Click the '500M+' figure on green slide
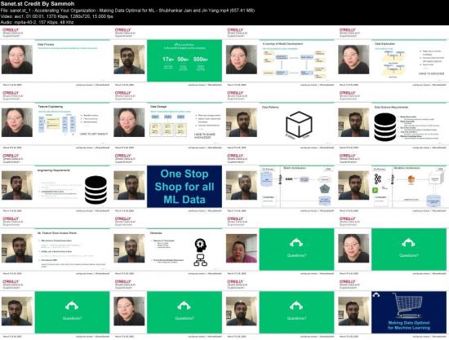This screenshot has height=340, width=449. (x=201, y=60)
